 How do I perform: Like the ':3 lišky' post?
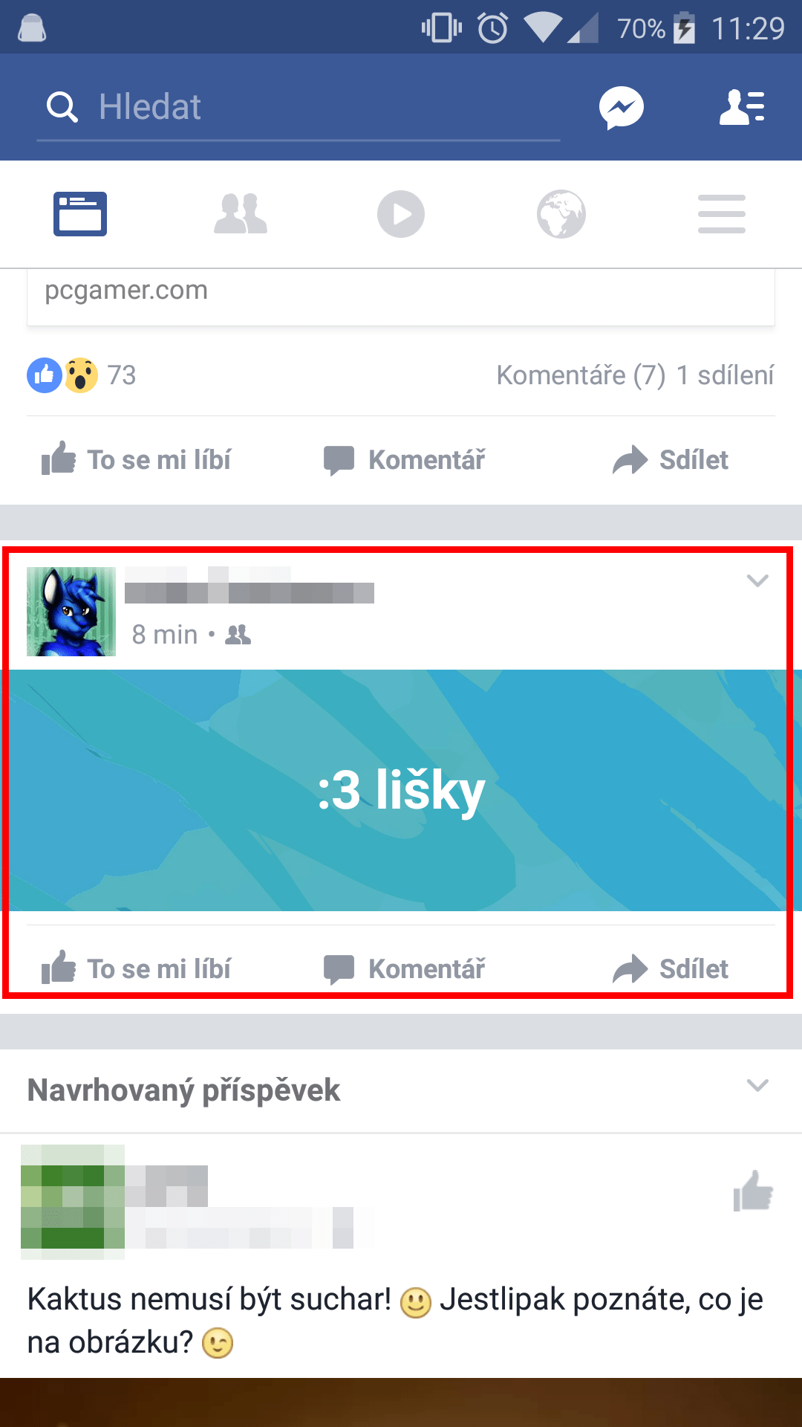click(137, 968)
